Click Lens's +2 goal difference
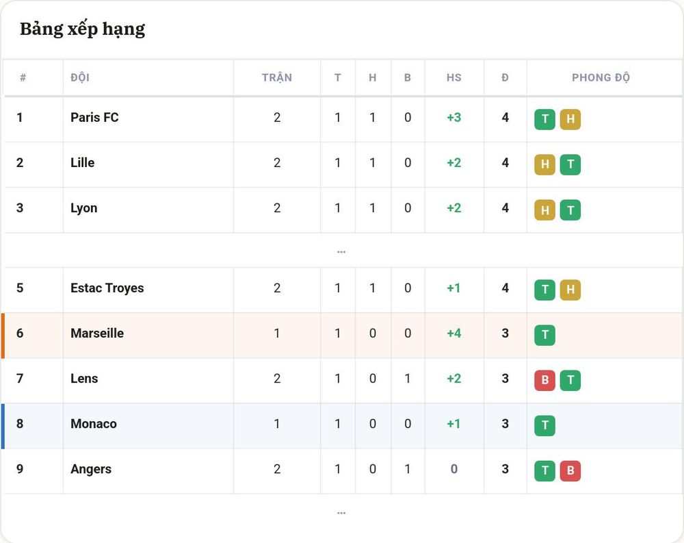 453,378
